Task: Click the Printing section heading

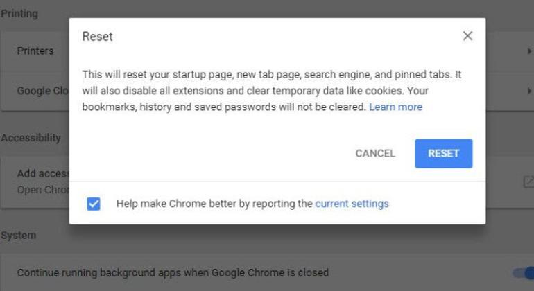Action: (x=19, y=13)
